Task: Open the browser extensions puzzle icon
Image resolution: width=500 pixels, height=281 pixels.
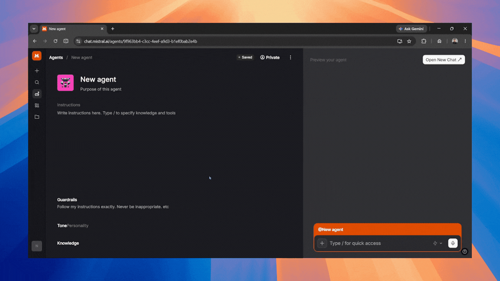Action: [424, 41]
